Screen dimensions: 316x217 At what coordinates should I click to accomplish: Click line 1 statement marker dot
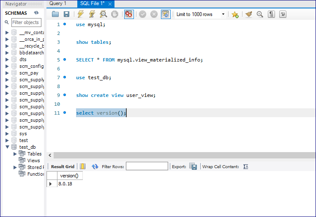(x=65, y=24)
